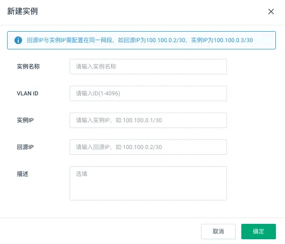Click 100.100.0.2/30 in the info banner

[x=166, y=40]
